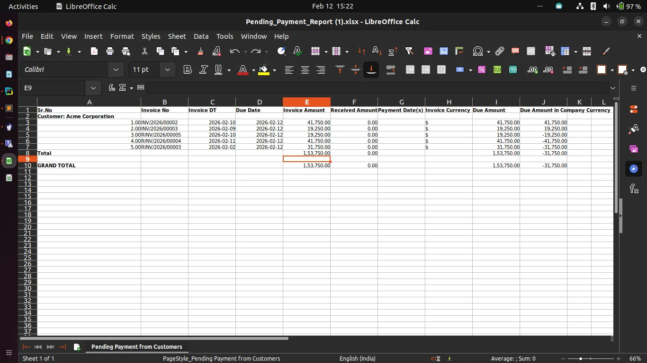Split the window
This screenshot has width=647, height=363.
[x=587, y=52]
